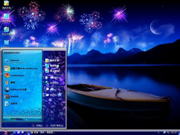Expand quick launch overflow chevron
This screenshot has height=135, width=180.
point(27,132)
